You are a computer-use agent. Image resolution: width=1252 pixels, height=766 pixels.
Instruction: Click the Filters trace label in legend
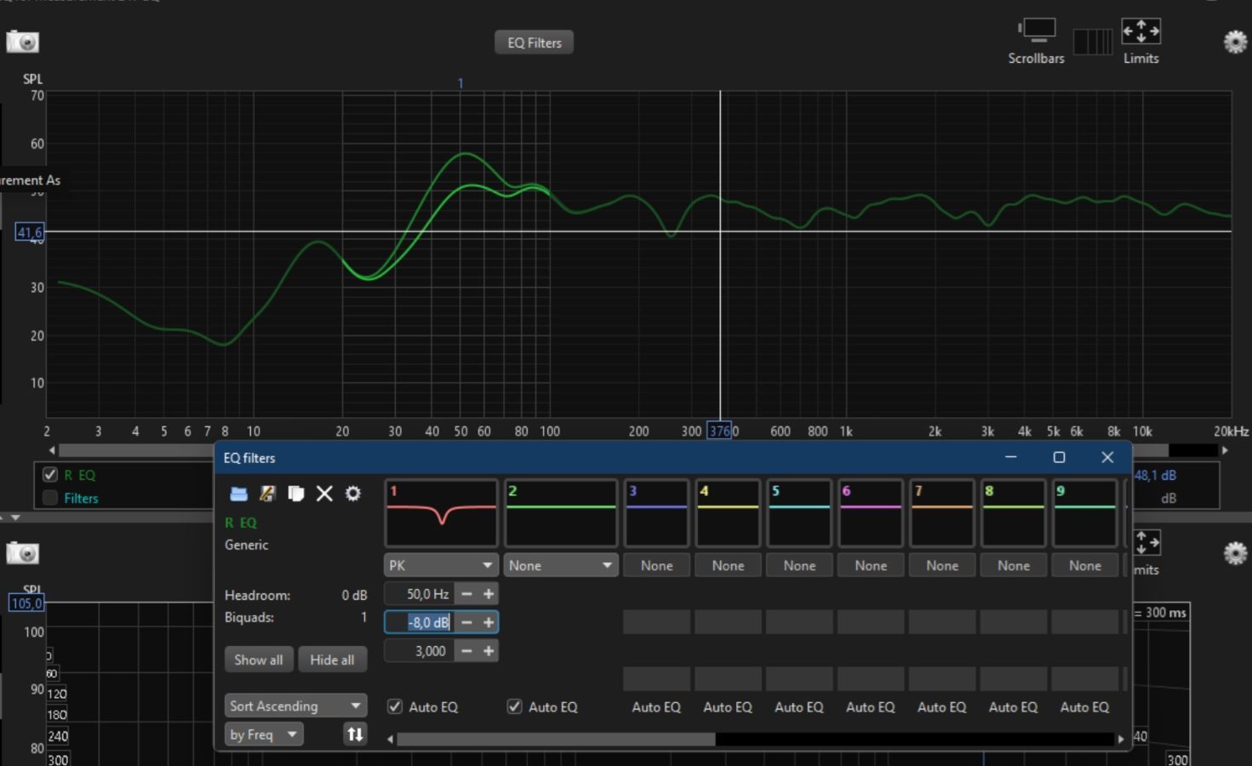click(81, 498)
